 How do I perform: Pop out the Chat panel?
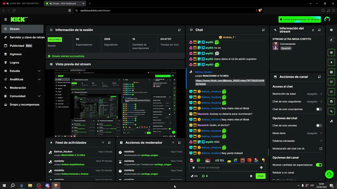pyautogui.click(x=263, y=30)
